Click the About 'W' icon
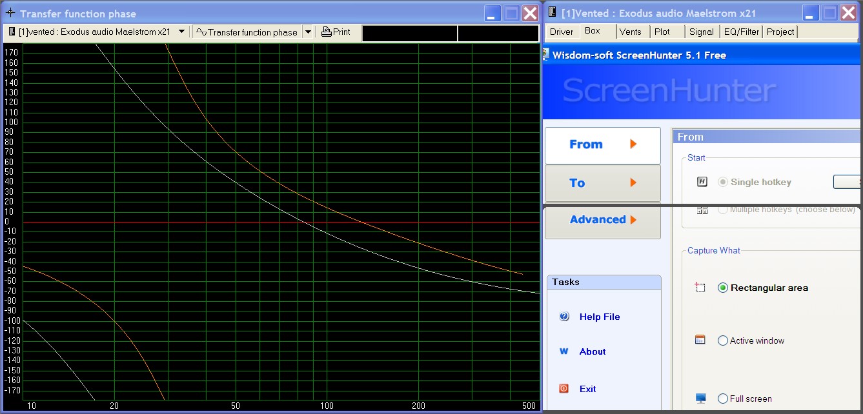The height and width of the screenshot is (414, 863). 564,351
